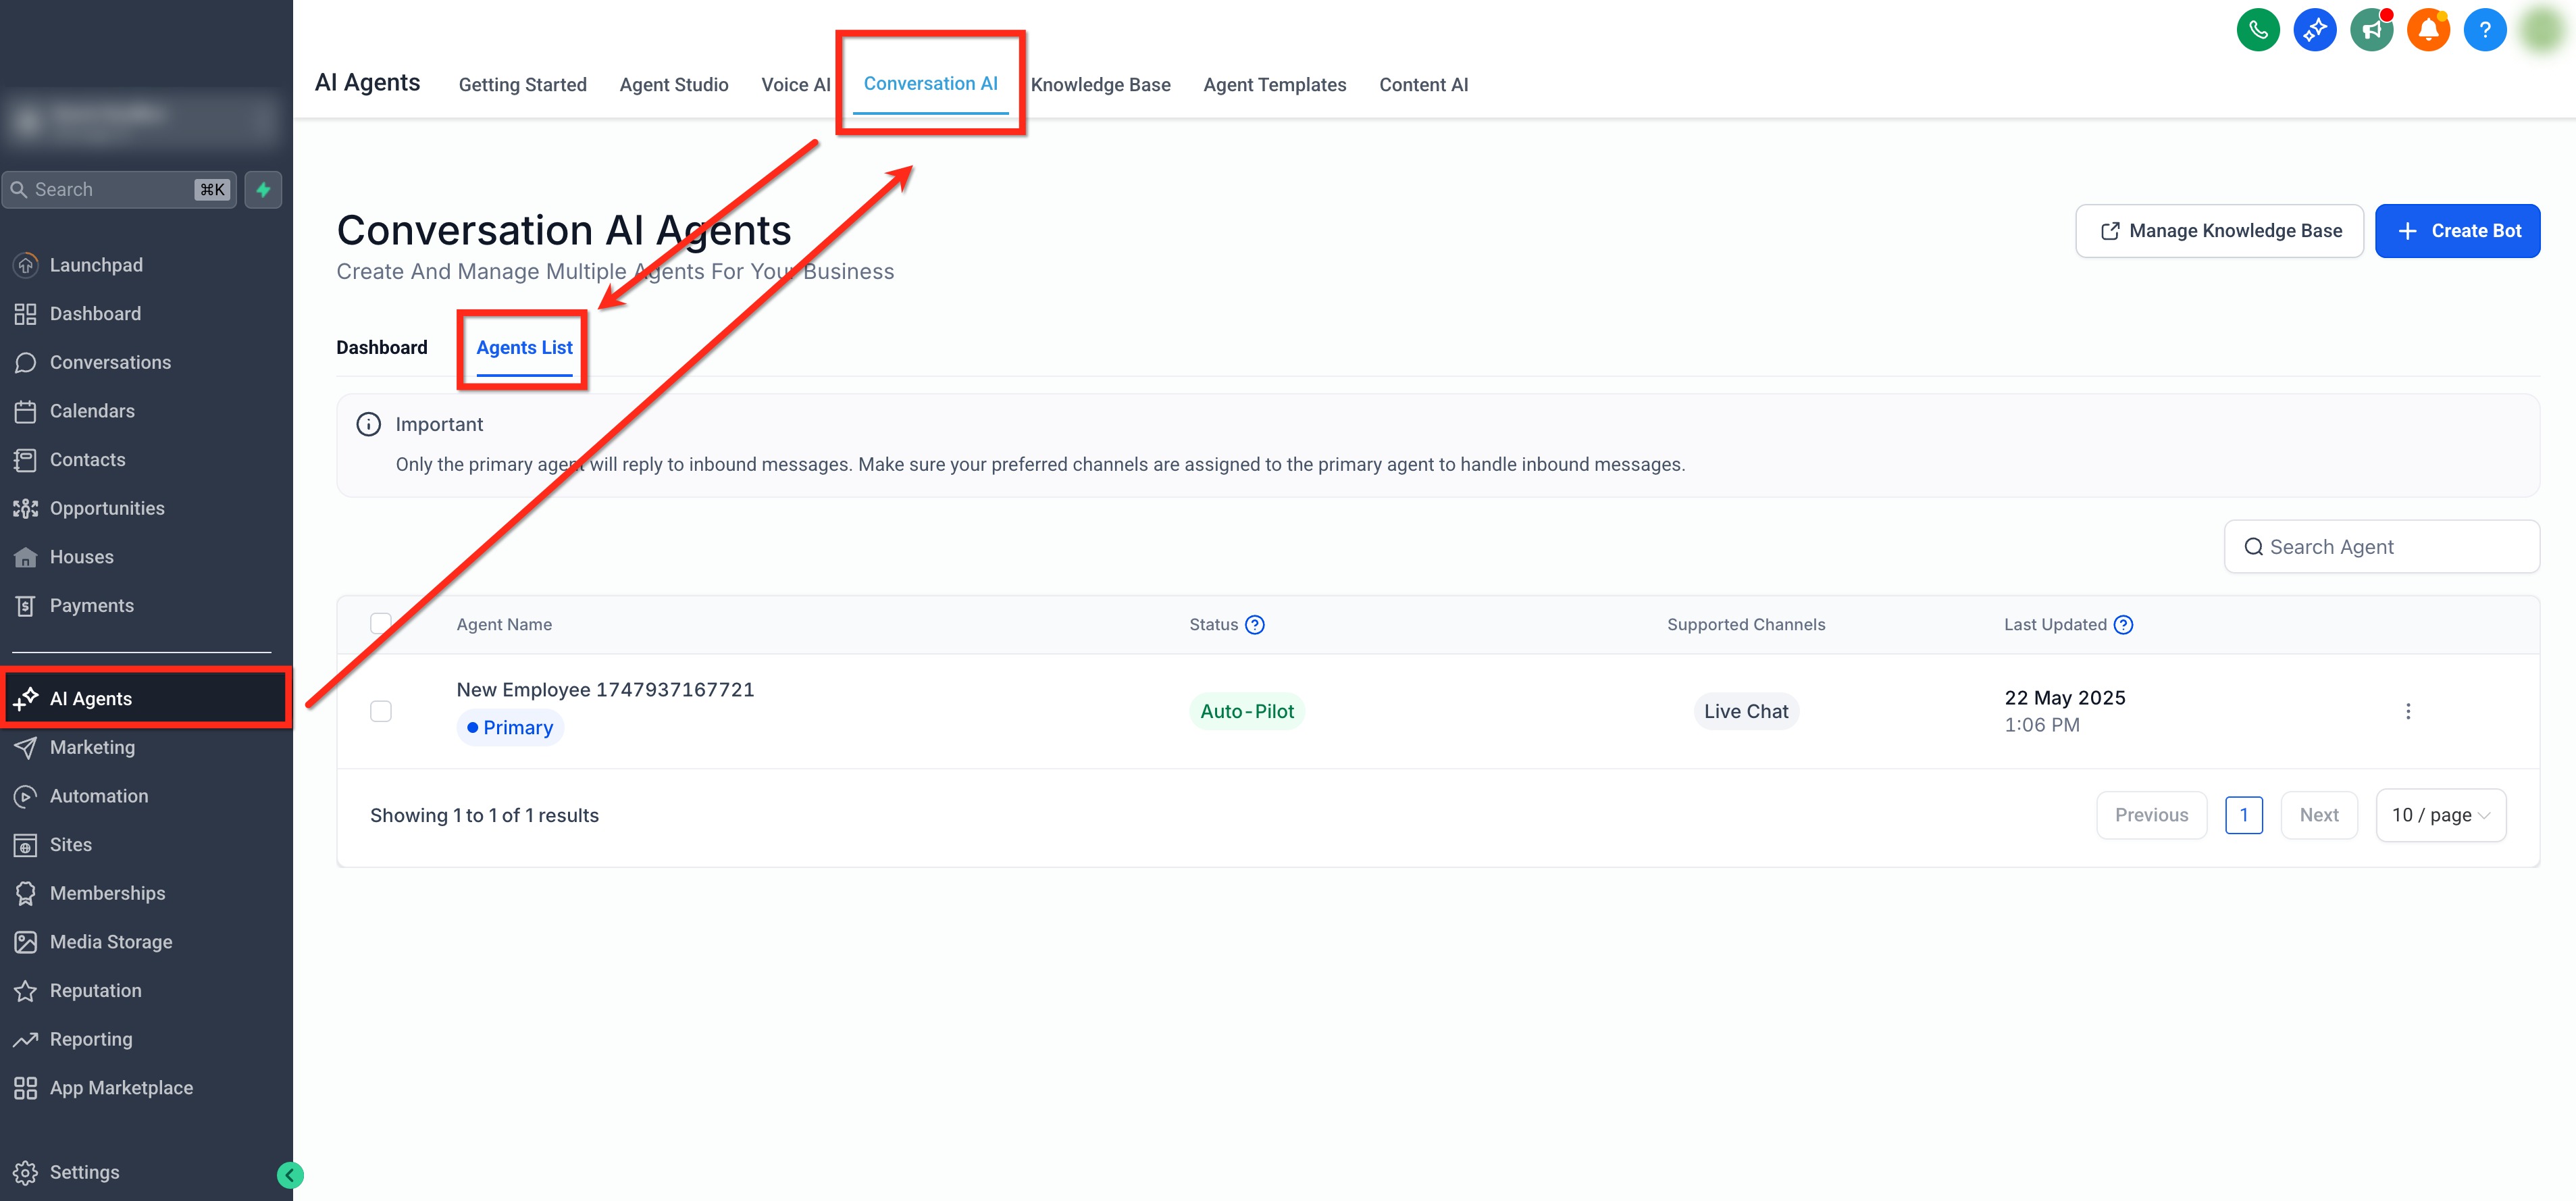Image resolution: width=2576 pixels, height=1201 pixels.
Task: Click the Manage Knowledge Base button
Action: click(2219, 231)
